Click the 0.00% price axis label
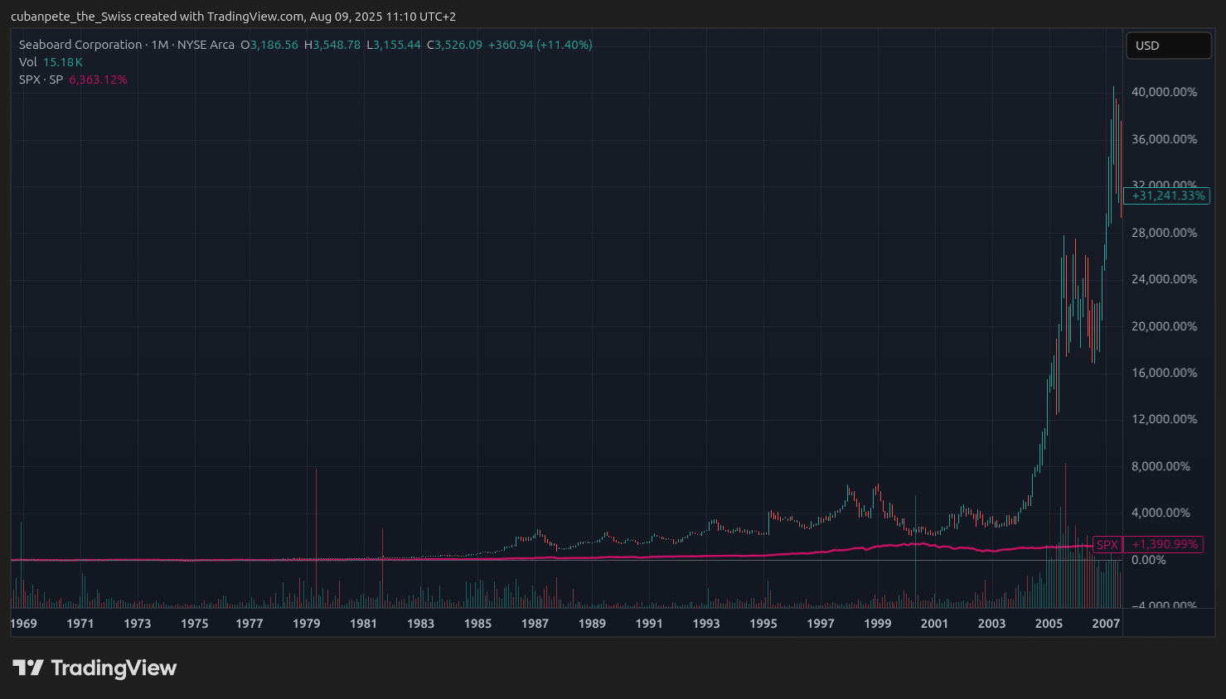This screenshot has width=1226, height=699. point(1148,560)
